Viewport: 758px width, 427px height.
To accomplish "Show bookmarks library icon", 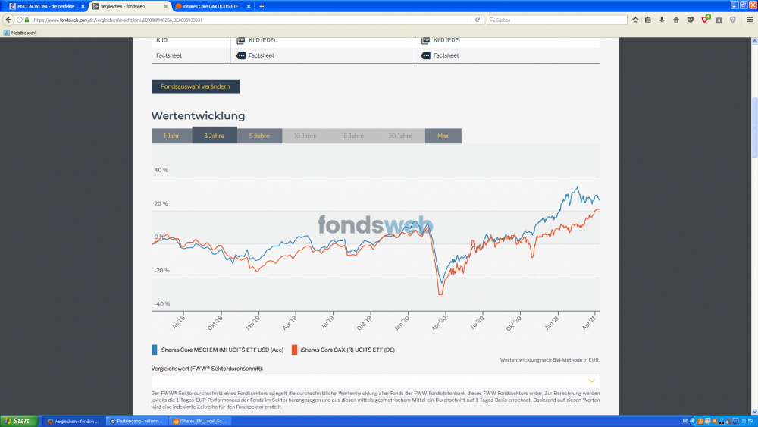I will click(x=648, y=20).
